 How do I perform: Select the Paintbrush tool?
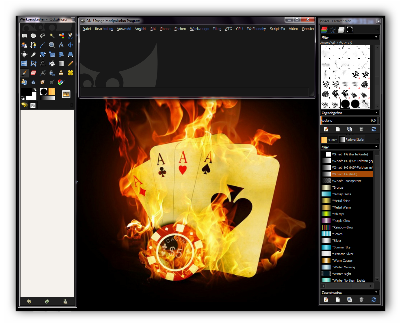pyautogui.click(x=24, y=73)
